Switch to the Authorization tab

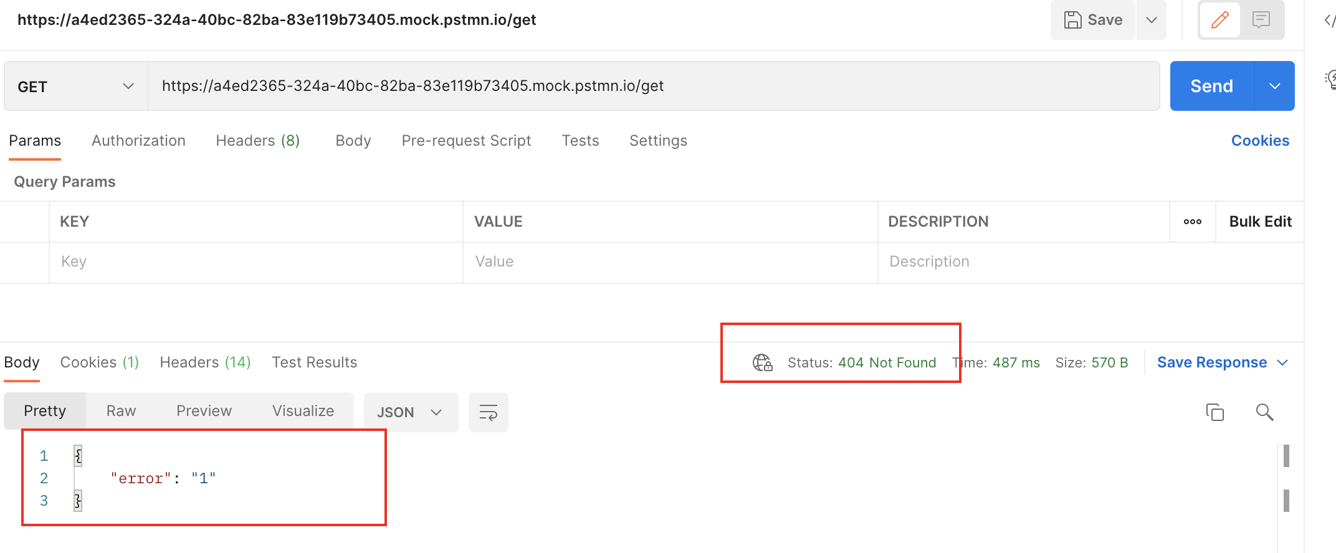click(138, 141)
